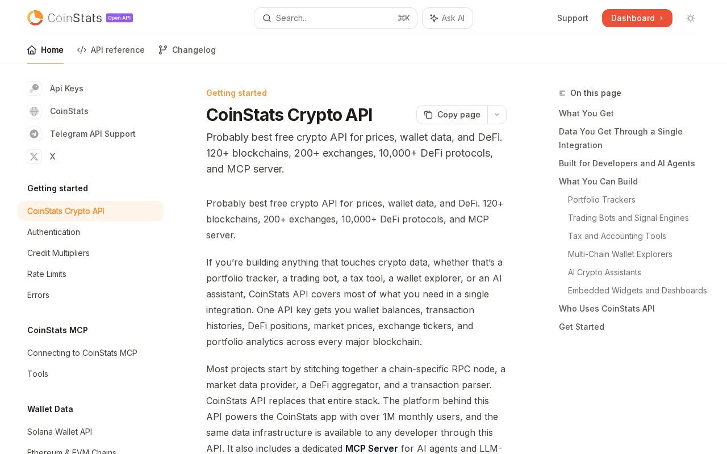Go to Connecting to CoinStats MCP page
The image size is (727, 454).
(x=82, y=353)
